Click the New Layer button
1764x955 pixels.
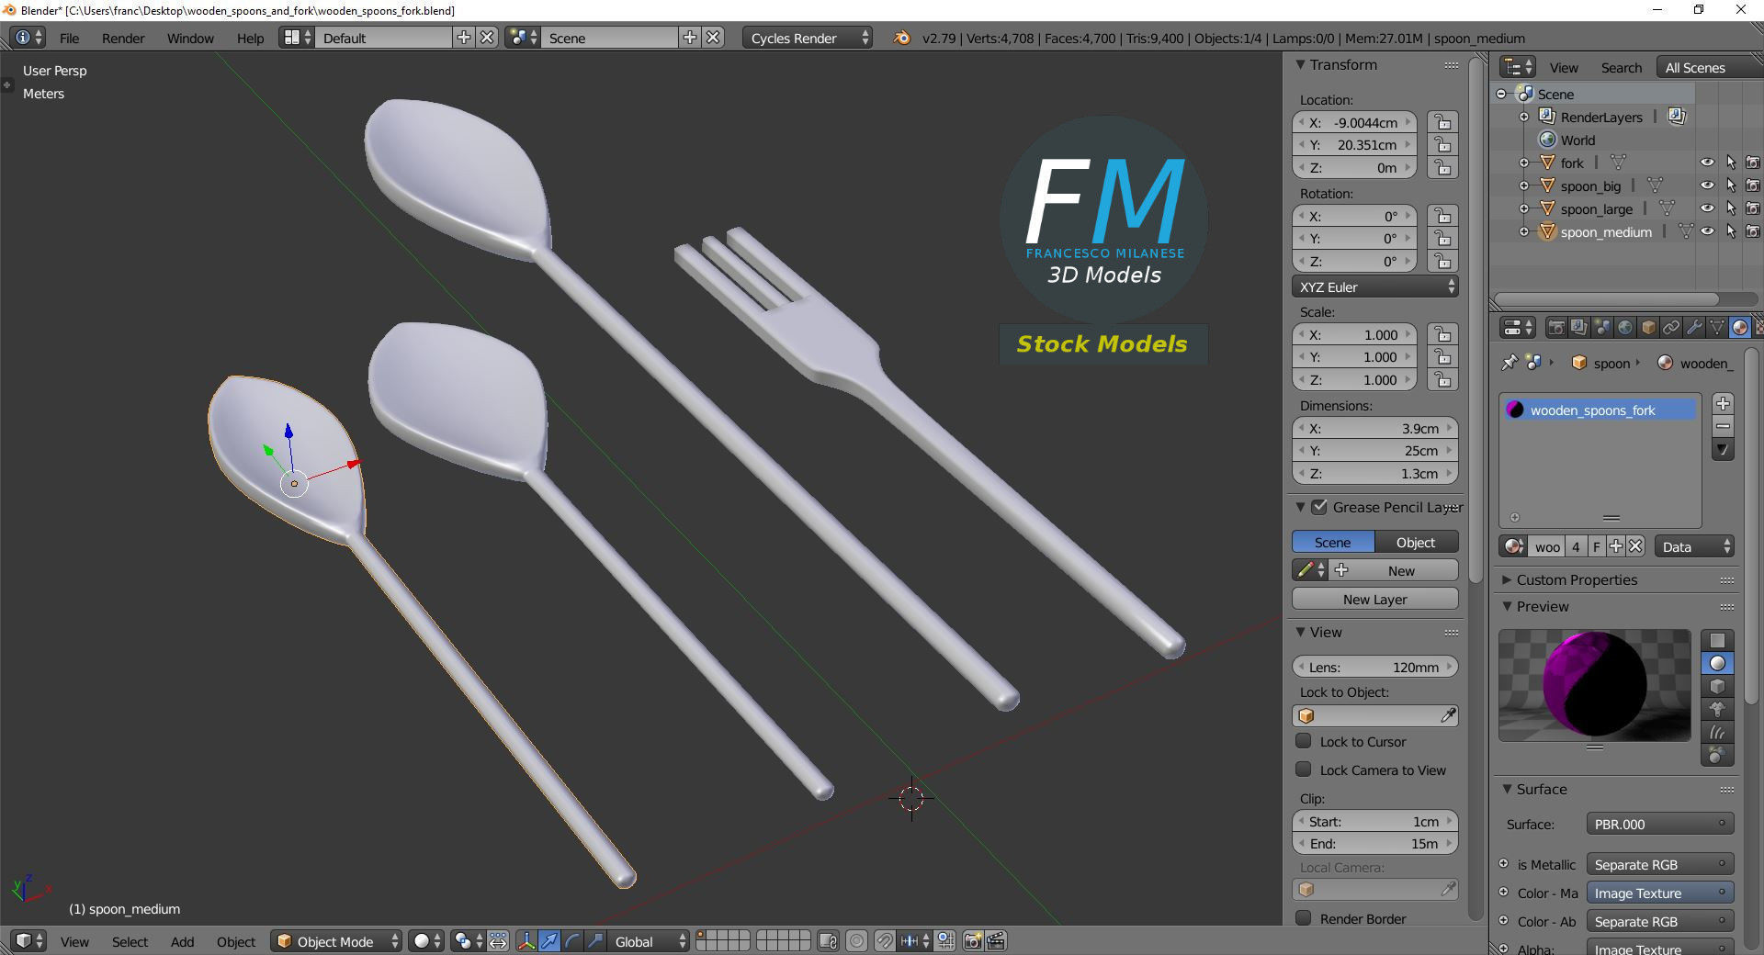coord(1375,599)
